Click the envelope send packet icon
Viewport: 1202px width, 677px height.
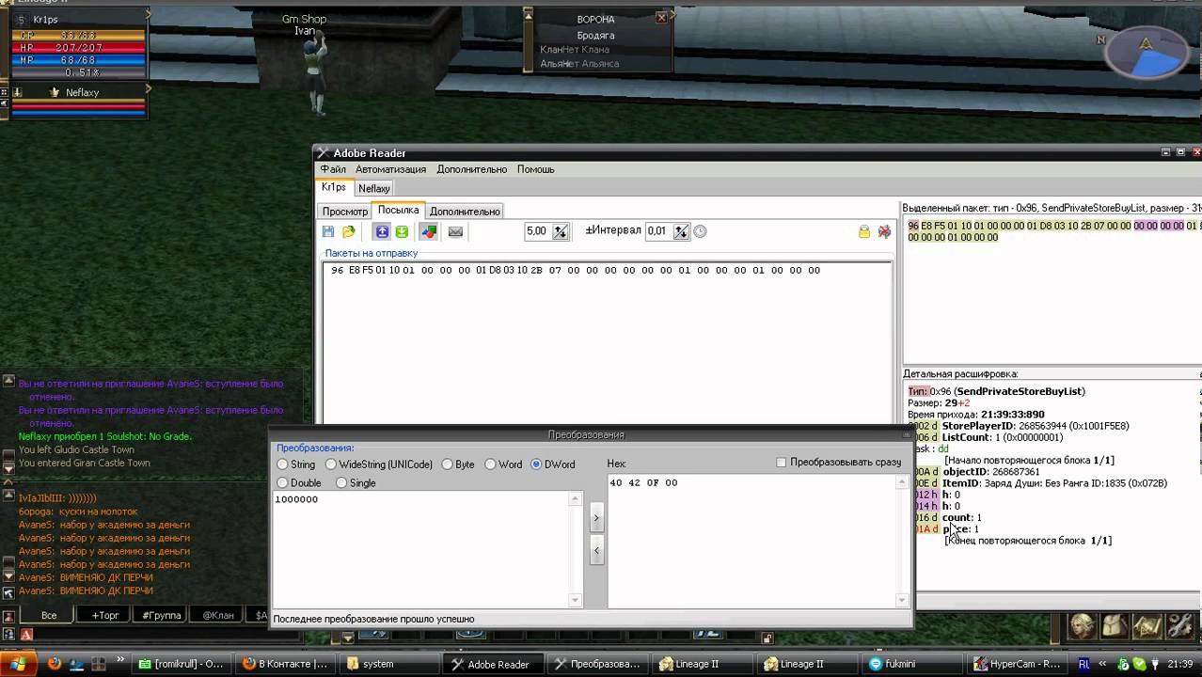455,231
